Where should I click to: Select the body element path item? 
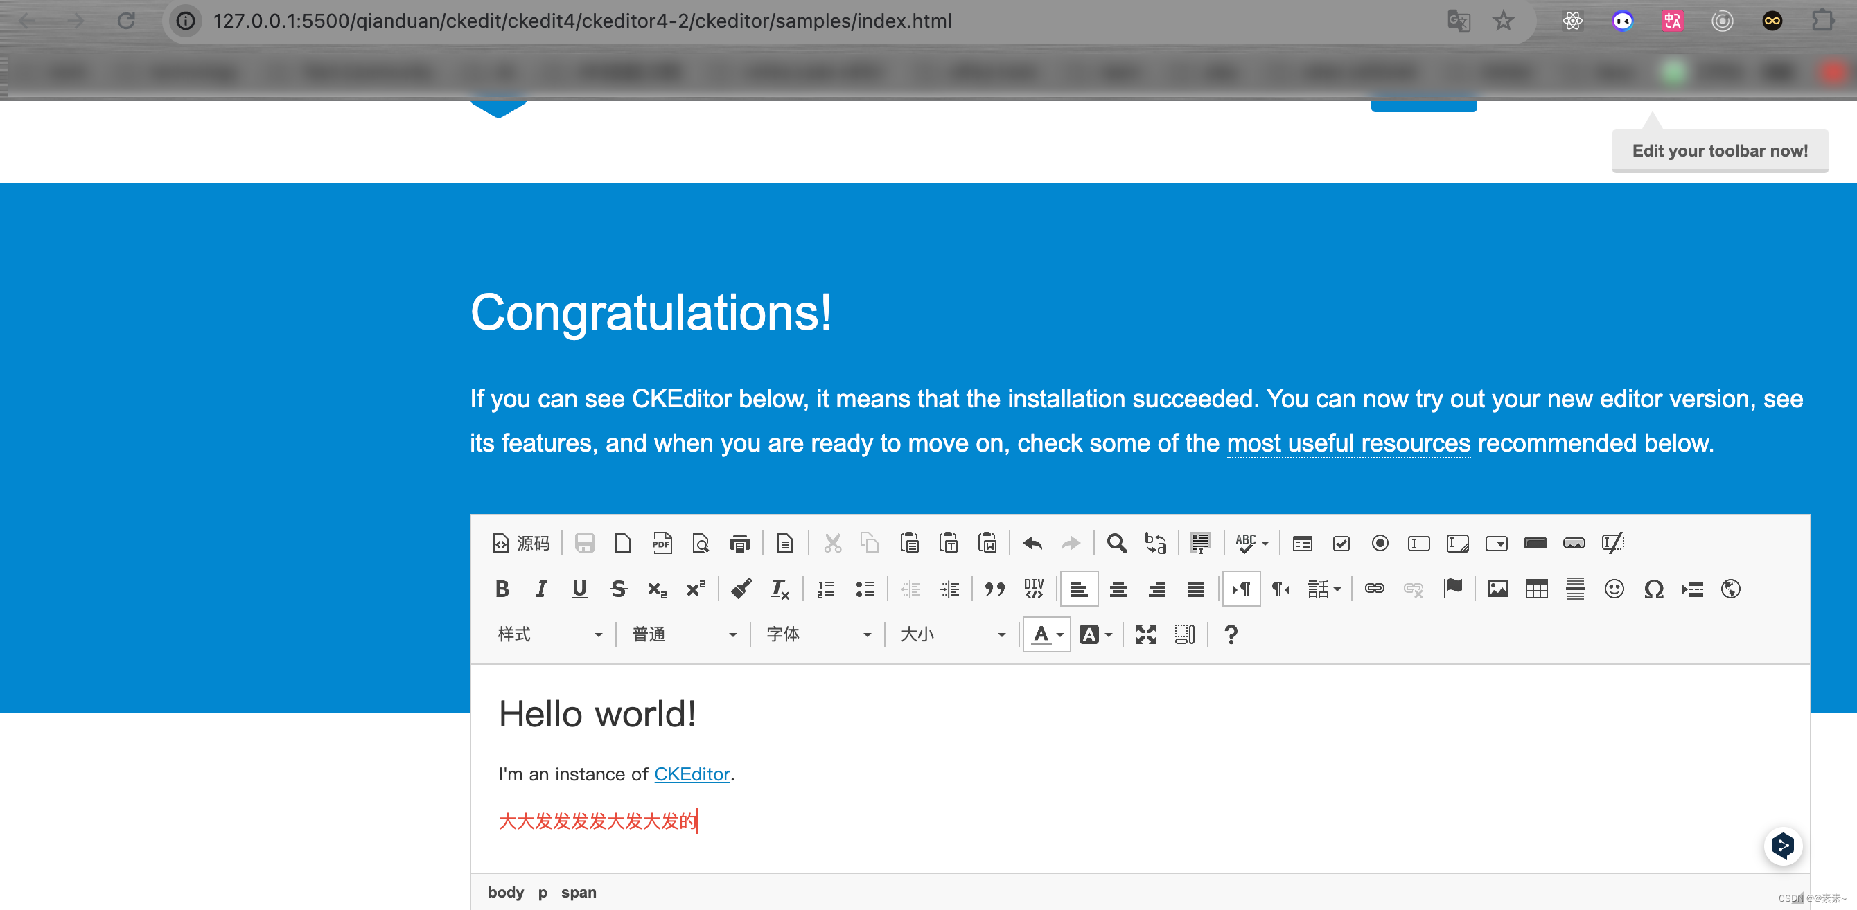tap(505, 893)
